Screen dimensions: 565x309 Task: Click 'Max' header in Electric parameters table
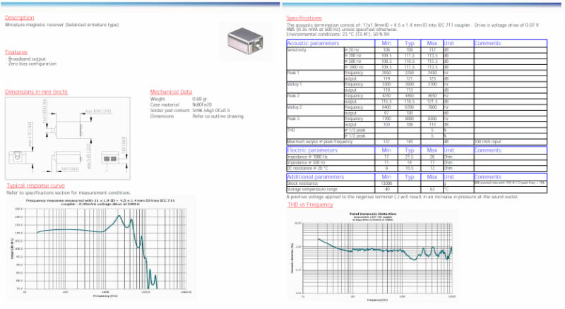pos(432,150)
